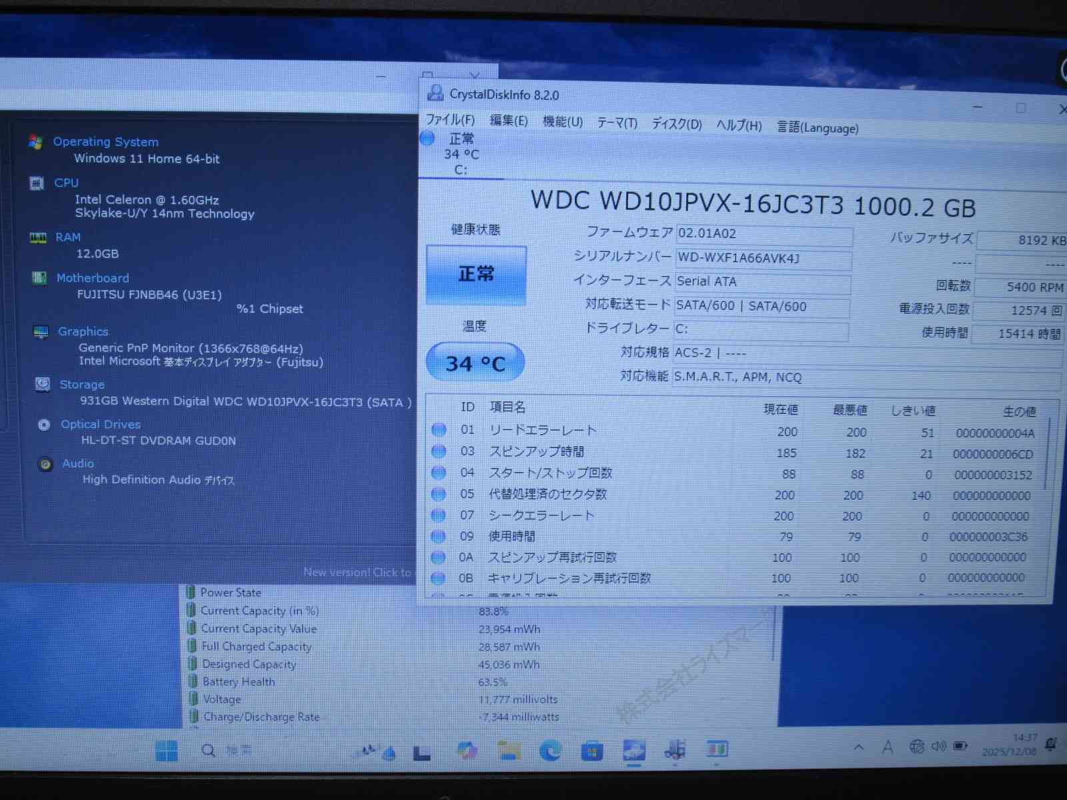This screenshot has width=1067, height=800.
Task: Click the Optical Drives disc icon
Action: [44, 425]
